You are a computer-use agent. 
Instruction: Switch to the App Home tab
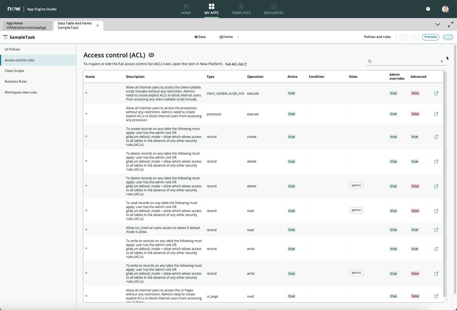click(26, 26)
